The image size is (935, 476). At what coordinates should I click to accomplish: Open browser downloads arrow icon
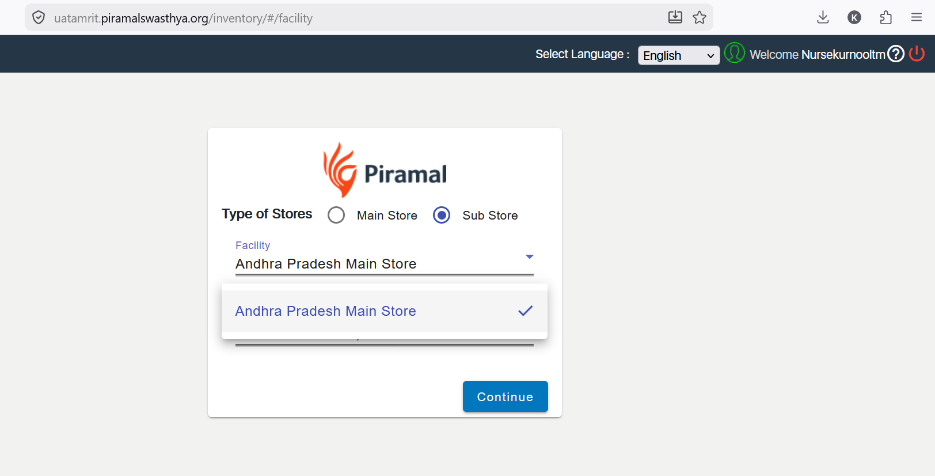coord(823,17)
